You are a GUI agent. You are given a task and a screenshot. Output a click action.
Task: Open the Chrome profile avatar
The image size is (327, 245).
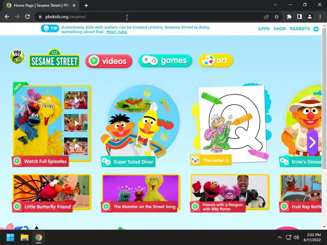pos(310,17)
